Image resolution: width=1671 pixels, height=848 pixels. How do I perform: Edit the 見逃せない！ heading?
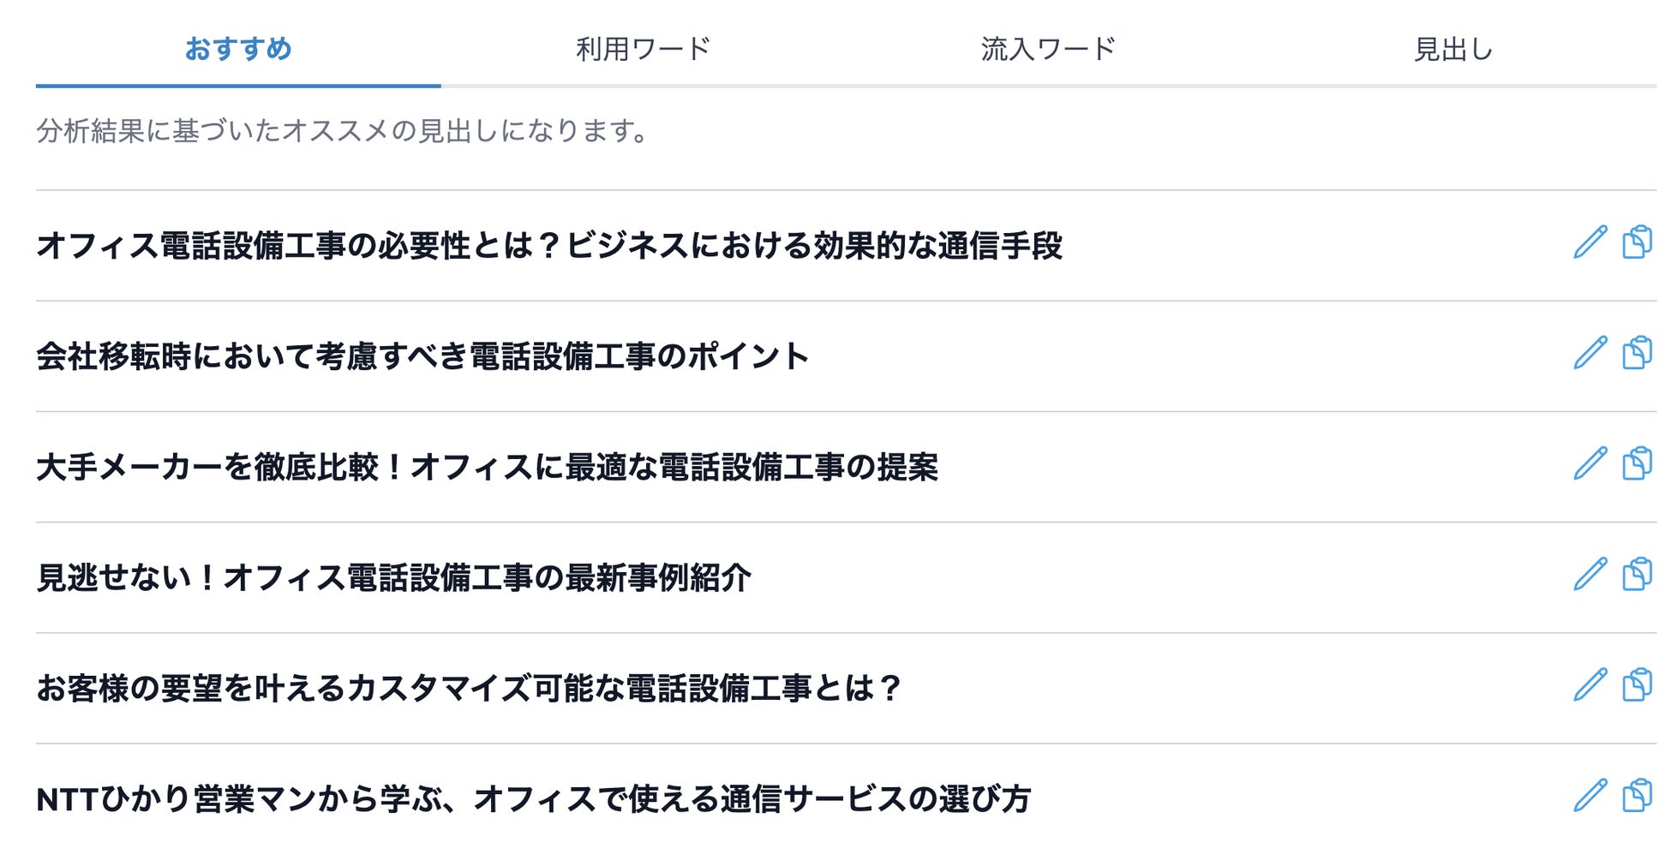1590,574
